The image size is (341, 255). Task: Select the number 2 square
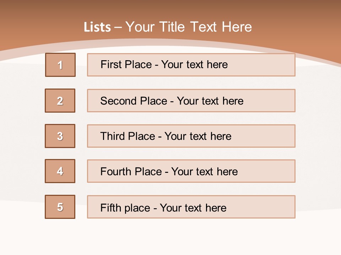click(60, 101)
